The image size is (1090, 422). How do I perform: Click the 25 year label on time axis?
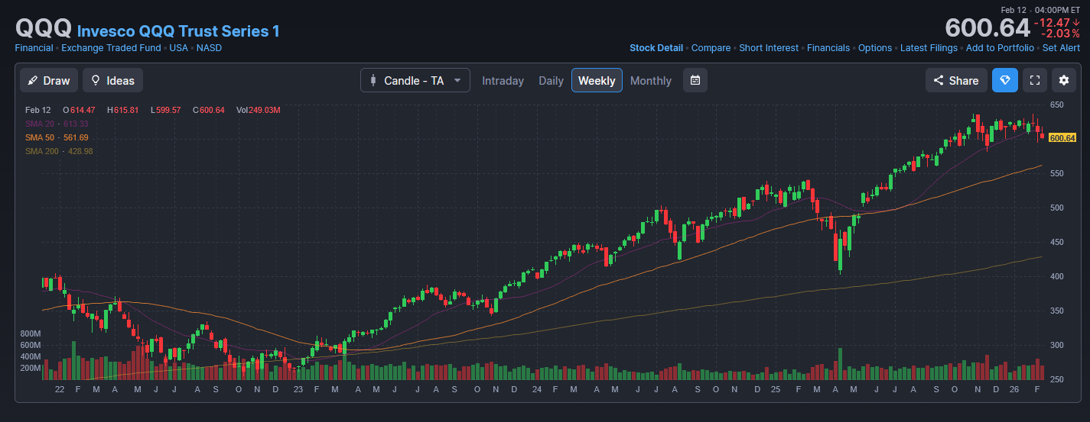(x=775, y=389)
